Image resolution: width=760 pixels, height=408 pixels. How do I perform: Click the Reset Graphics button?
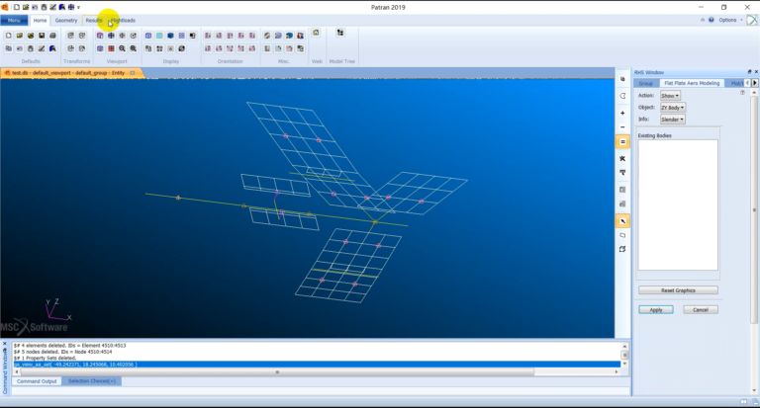click(678, 290)
